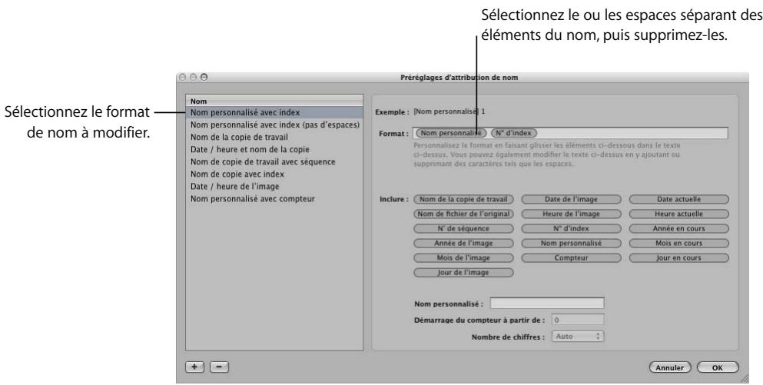Select 'Nom personnalisé avec compteur' preset
Screen dimensions: 763x385
click(274, 198)
